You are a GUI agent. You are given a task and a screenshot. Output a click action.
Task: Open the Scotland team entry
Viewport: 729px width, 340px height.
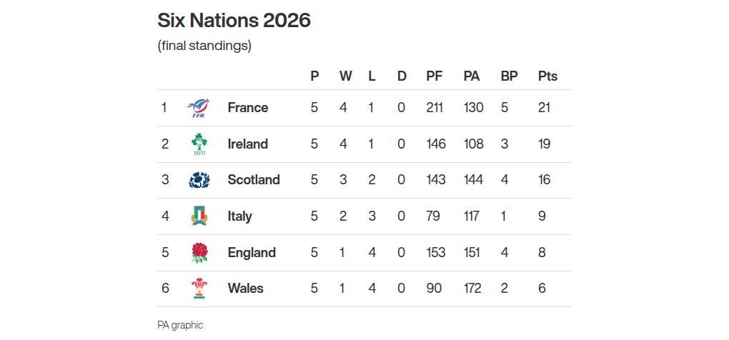point(253,180)
